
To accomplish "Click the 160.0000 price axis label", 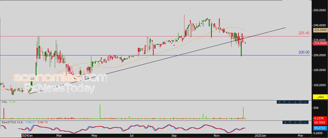I will (320, 85).
